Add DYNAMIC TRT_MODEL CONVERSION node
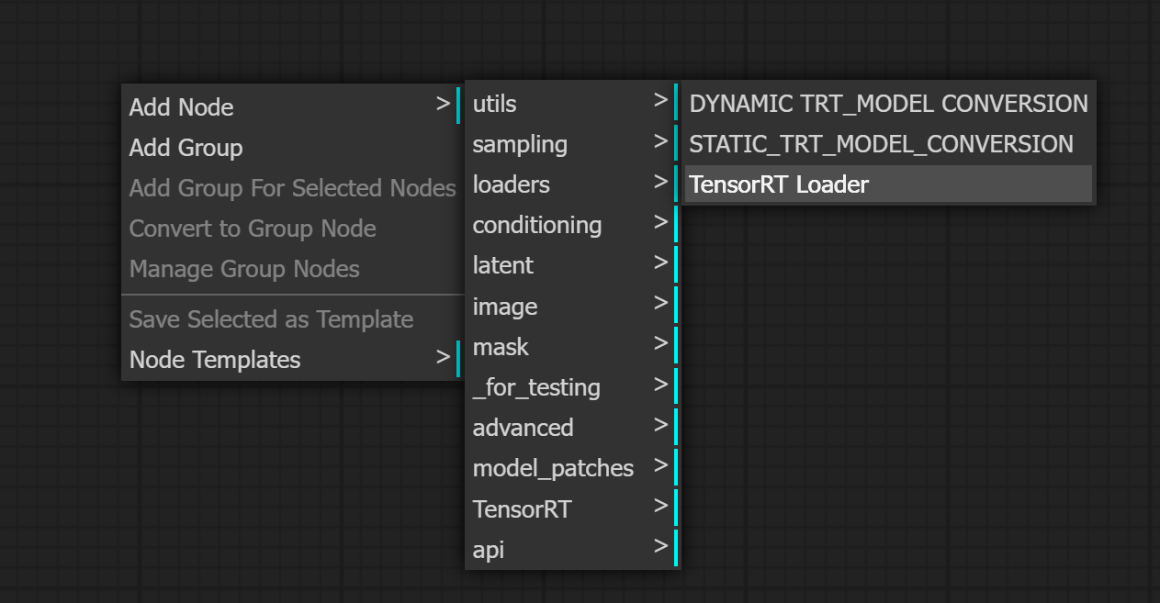The width and height of the screenshot is (1160, 603). 888,104
